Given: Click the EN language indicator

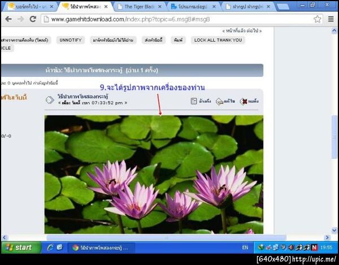Looking at the screenshot, I should 245,247.
